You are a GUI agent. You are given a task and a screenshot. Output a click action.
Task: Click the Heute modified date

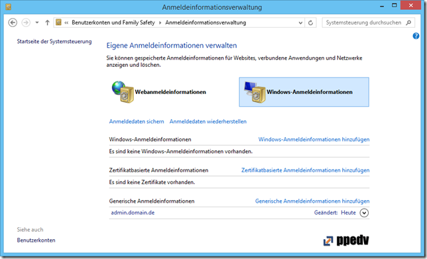(348, 213)
